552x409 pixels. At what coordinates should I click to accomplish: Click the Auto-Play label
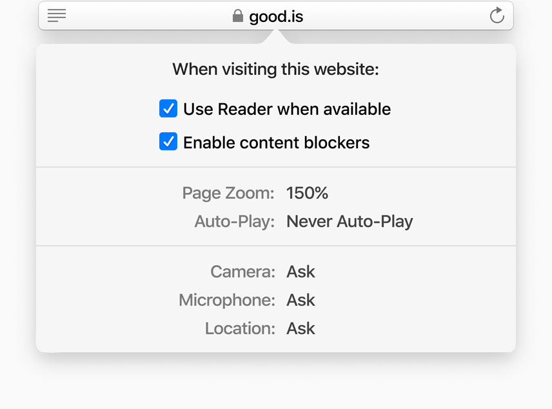[235, 221]
